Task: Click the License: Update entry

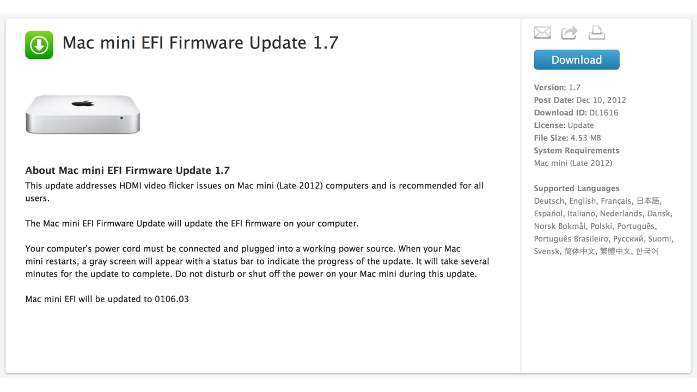Action: pos(564,125)
